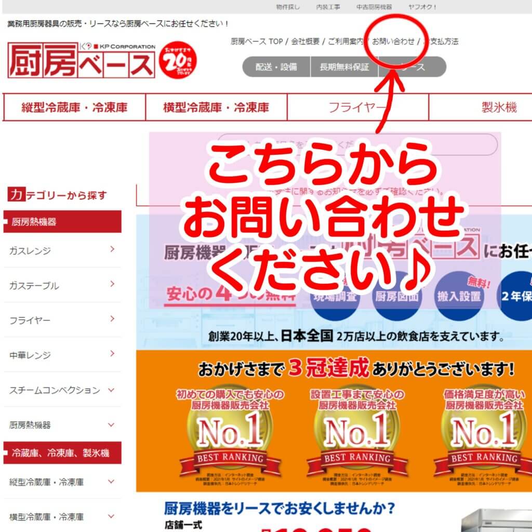Open the 厨房熱機器 red category header
The width and height of the screenshot is (532, 532).
[x=62, y=221]
